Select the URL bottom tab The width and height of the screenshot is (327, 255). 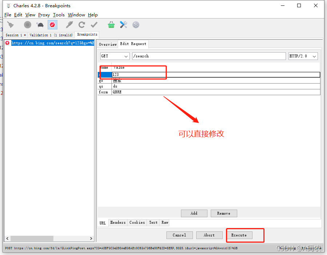[x=102, y=223]
